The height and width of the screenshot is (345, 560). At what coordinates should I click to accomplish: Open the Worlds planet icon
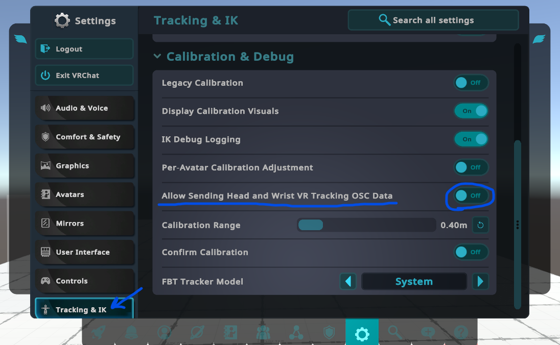197,333
